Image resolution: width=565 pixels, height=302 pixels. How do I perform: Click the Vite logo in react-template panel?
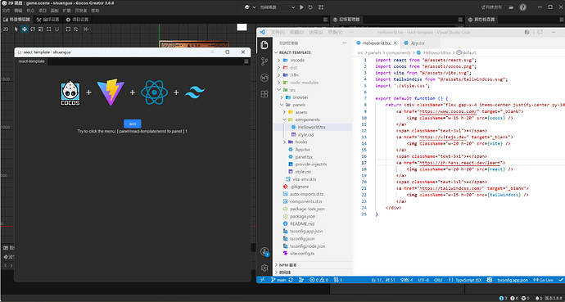pos(111,92)
